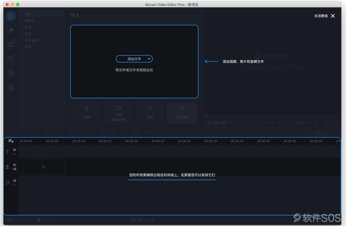346x226 pixels.
Task: Open the Import section icon in sidebar
Action: pos(11,16)
